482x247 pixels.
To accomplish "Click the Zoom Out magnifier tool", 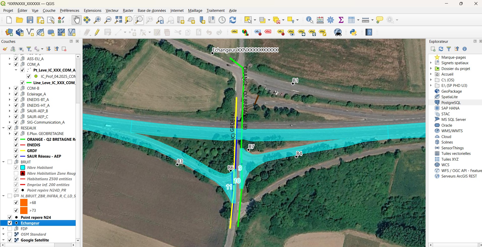I will [x=108, y=20].
